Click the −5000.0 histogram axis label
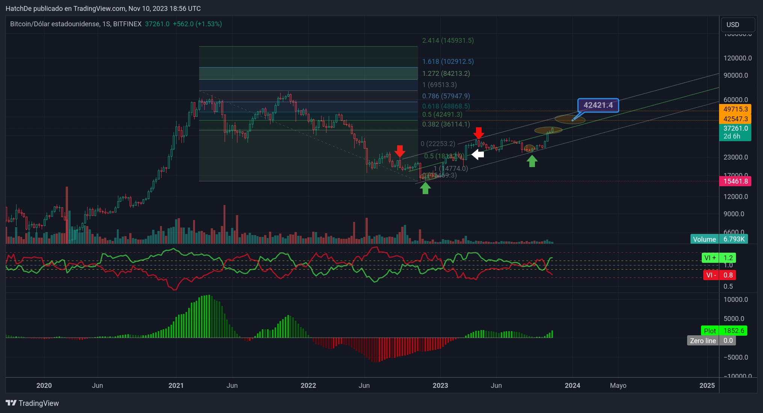 (736, 357)
